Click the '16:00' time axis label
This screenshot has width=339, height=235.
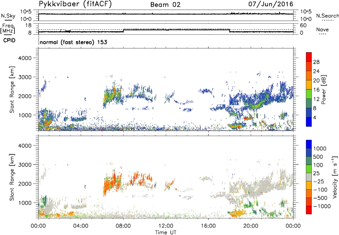208,226
